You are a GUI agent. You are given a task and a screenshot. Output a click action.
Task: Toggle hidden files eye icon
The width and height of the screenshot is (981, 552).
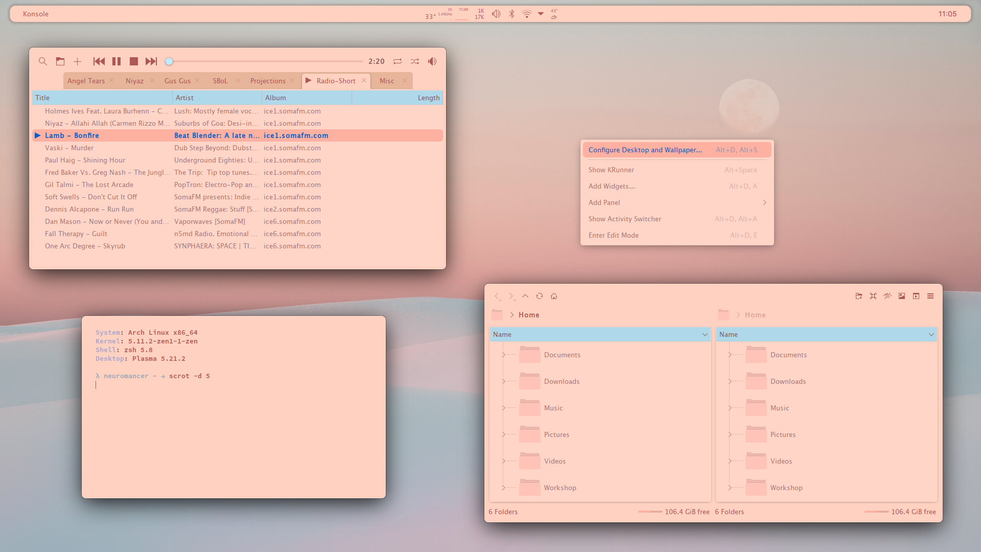[887, 296]
